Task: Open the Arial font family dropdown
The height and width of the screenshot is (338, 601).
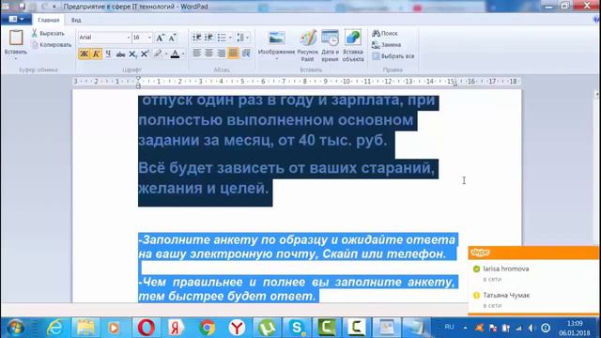Action: 128,38
